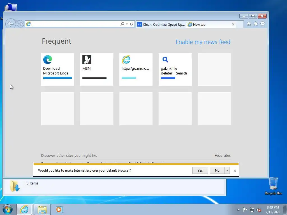This screenshot has height=215, width=287.
Task: Open a blank new tab button
Action: pos(240,25)
